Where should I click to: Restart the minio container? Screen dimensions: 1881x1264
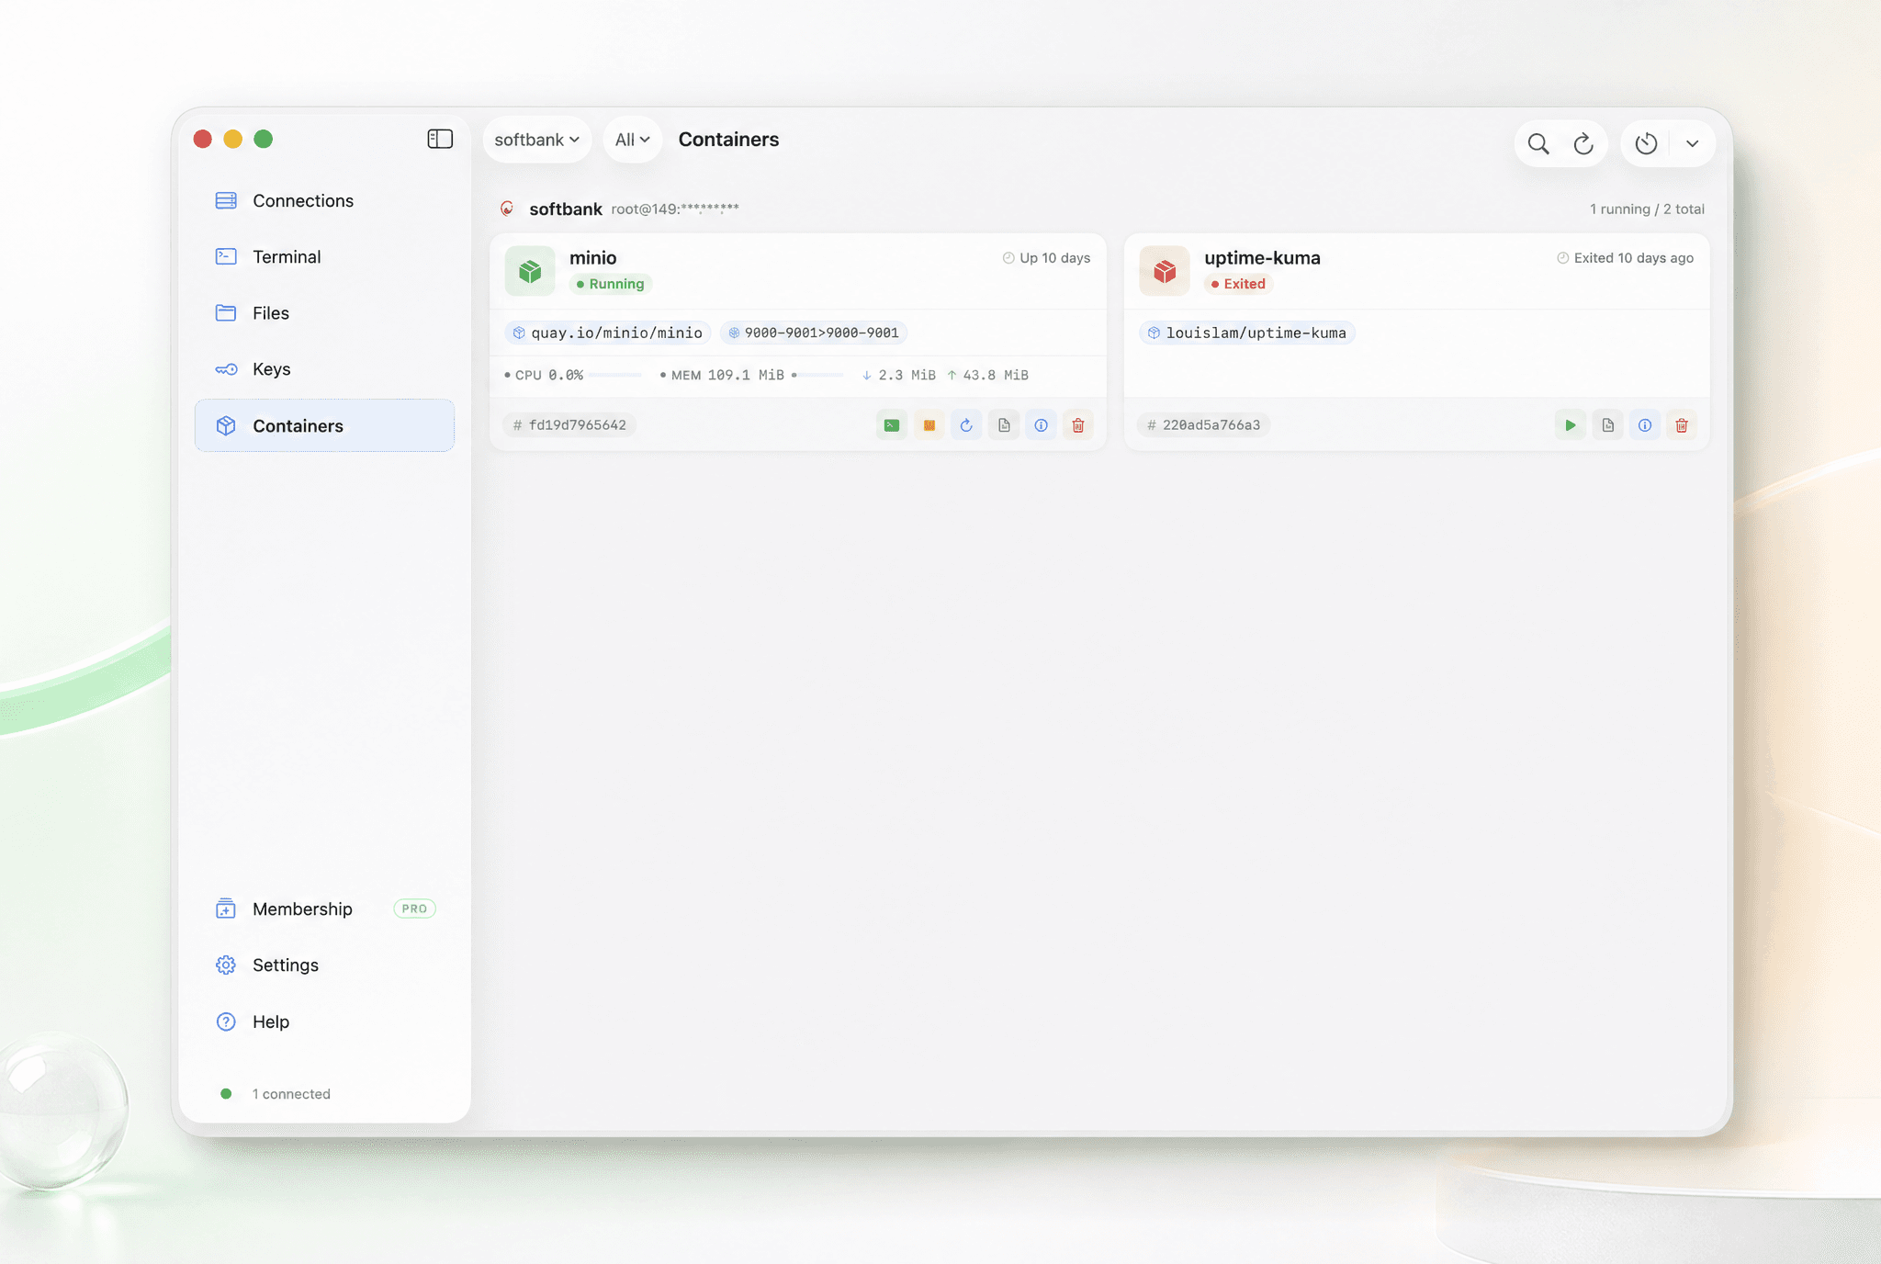coord(966,425)
